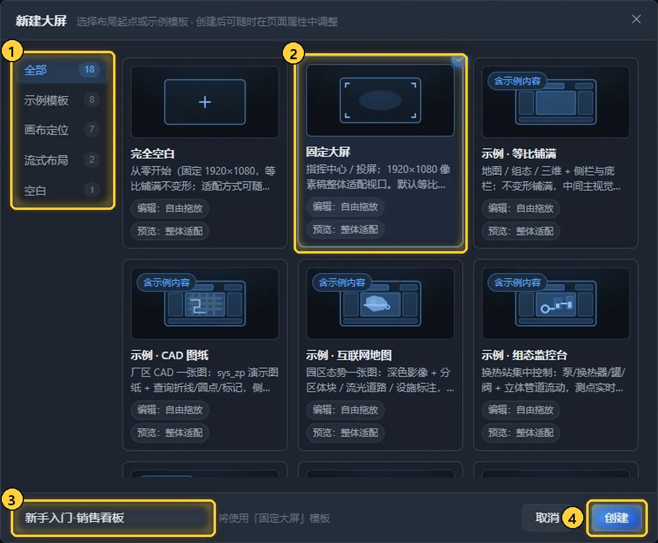Click 预览: 整体适配 tag on 互联网地图 card
Screen dimensions: 658x543
[x=345, y=432]
